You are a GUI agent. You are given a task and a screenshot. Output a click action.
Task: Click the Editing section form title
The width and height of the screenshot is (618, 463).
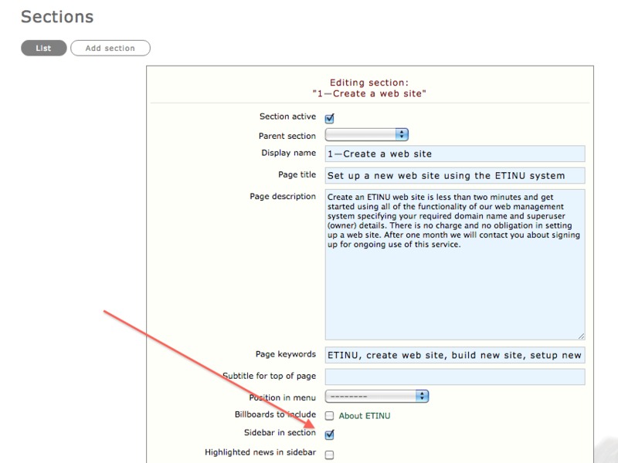pos(369,87)
